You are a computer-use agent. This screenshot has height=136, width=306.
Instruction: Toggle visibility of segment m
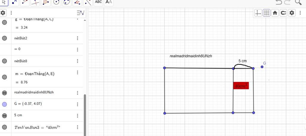tap(4, 77)
